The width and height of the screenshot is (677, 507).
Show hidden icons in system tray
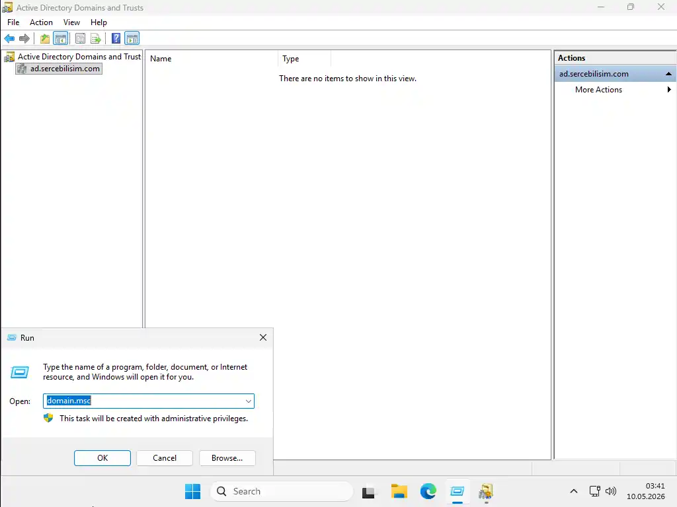click(x=573, y=491)
